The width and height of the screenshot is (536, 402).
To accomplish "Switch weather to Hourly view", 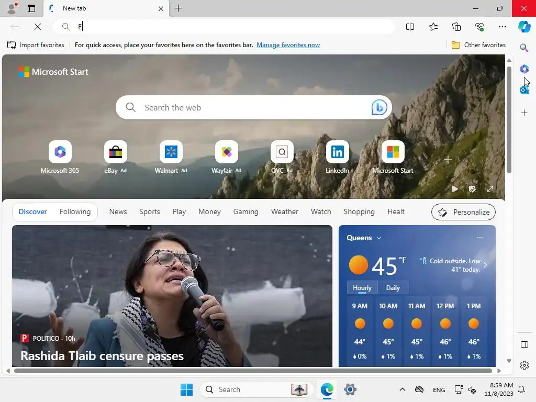I will coord(362,288).
